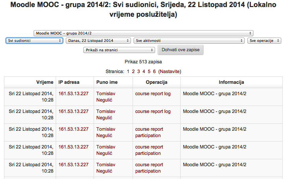This screenshot has width=285, height=179.
Task: Open the Prikaži na stranici display dropdown
Action: (x=119, y=50)
